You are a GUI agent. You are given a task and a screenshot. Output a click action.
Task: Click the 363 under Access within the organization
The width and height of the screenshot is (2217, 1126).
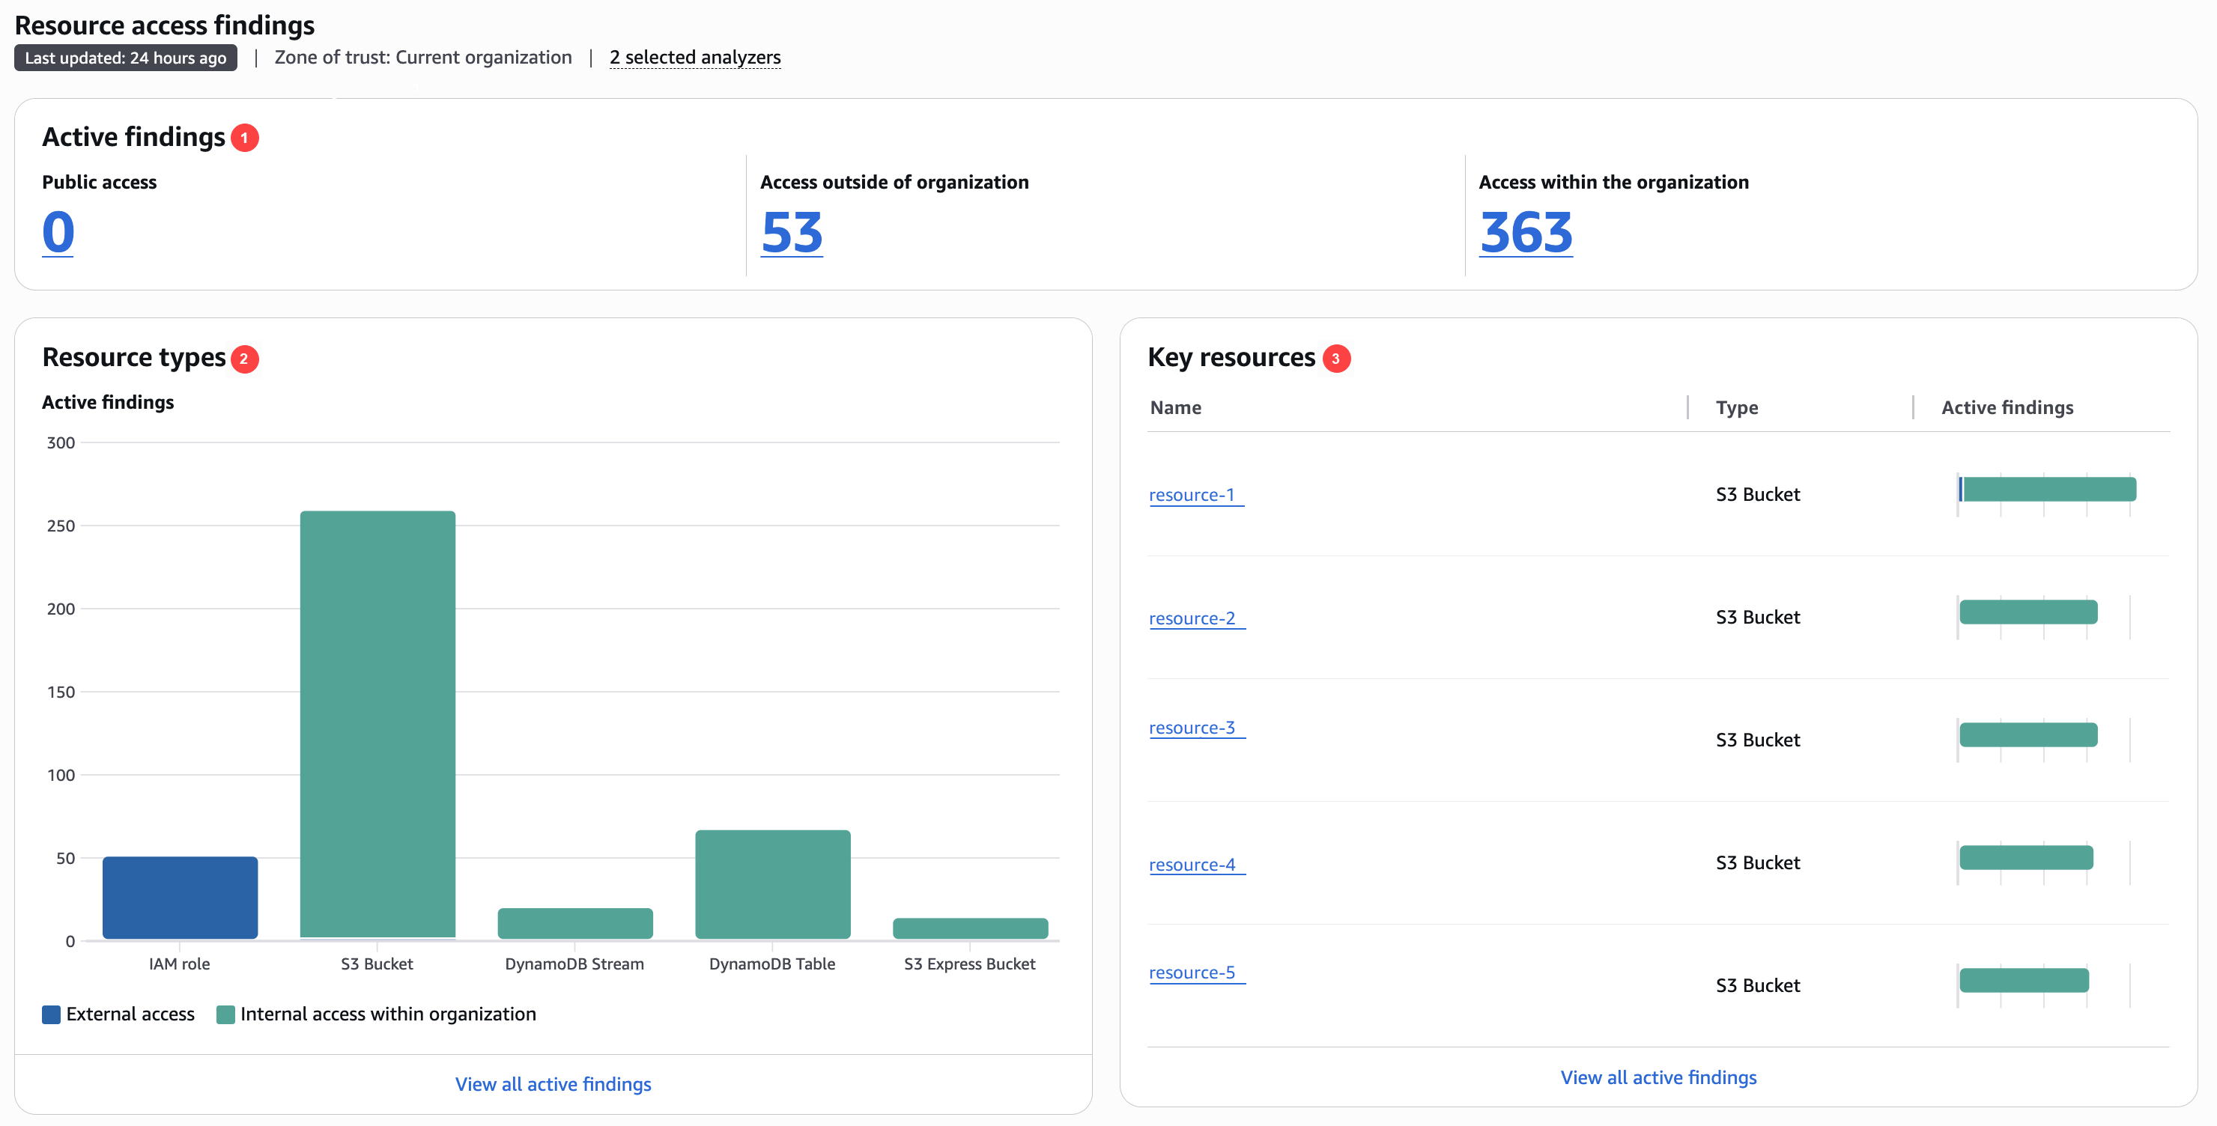(1525, 231)
